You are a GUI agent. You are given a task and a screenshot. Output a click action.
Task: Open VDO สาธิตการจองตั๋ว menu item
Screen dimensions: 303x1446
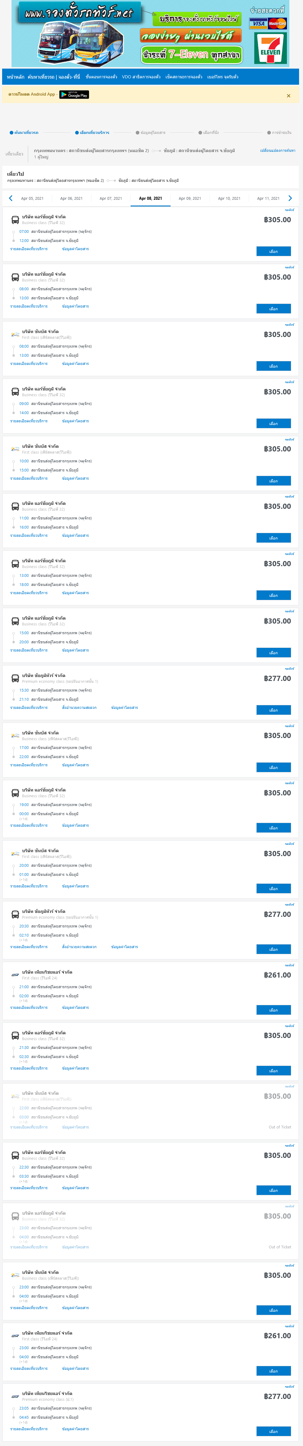[x=141, y=77]
